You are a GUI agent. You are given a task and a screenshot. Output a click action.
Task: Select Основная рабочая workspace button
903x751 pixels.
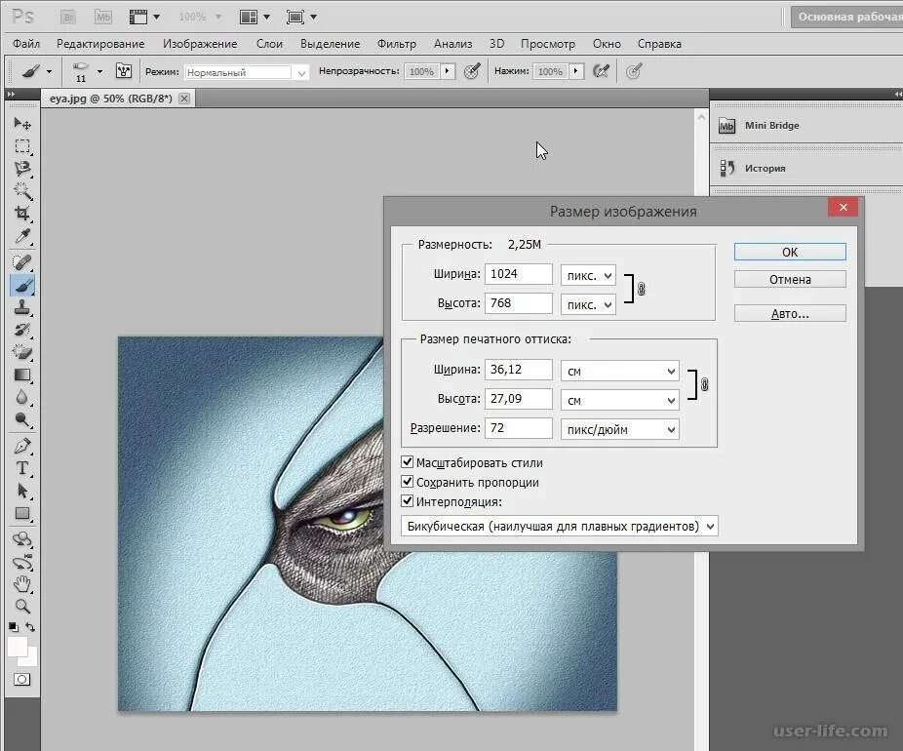coord(846,18)
